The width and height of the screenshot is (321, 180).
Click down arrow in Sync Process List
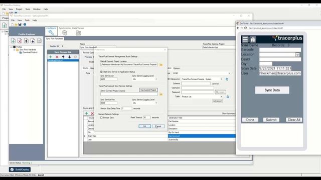click(70, 57)
